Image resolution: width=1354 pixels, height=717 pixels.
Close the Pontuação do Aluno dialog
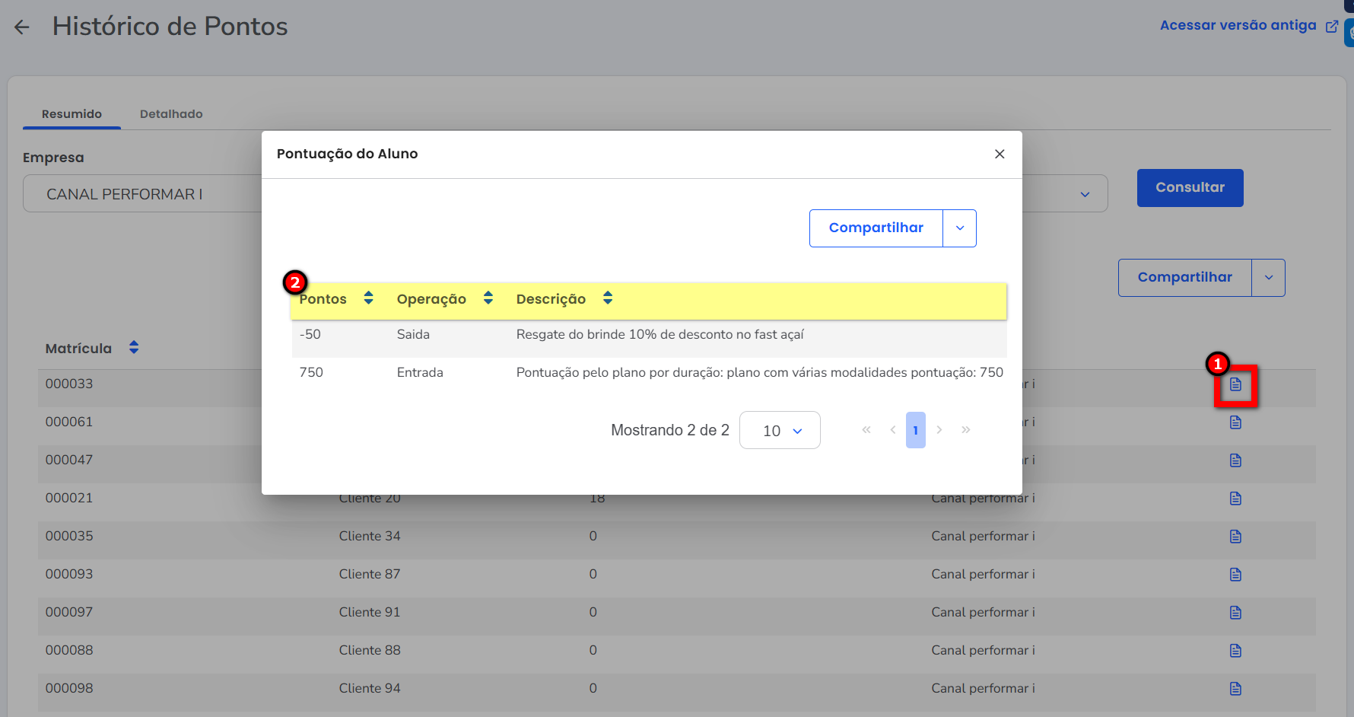1000,154
